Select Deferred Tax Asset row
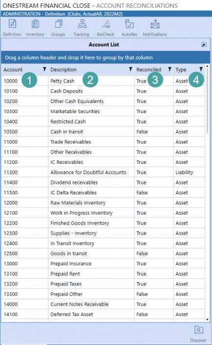212x345 pixels. pos(103,314)
